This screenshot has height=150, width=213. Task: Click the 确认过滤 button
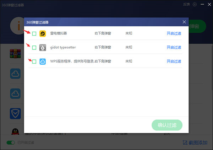point(167,125)
